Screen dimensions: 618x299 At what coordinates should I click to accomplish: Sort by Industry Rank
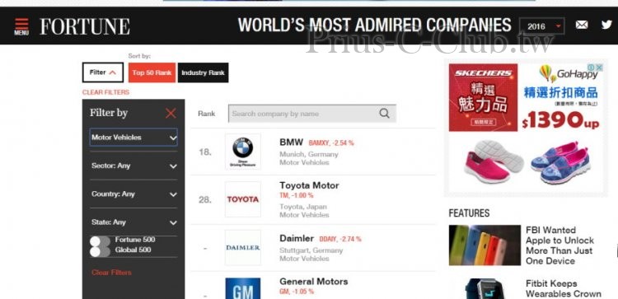203,72
